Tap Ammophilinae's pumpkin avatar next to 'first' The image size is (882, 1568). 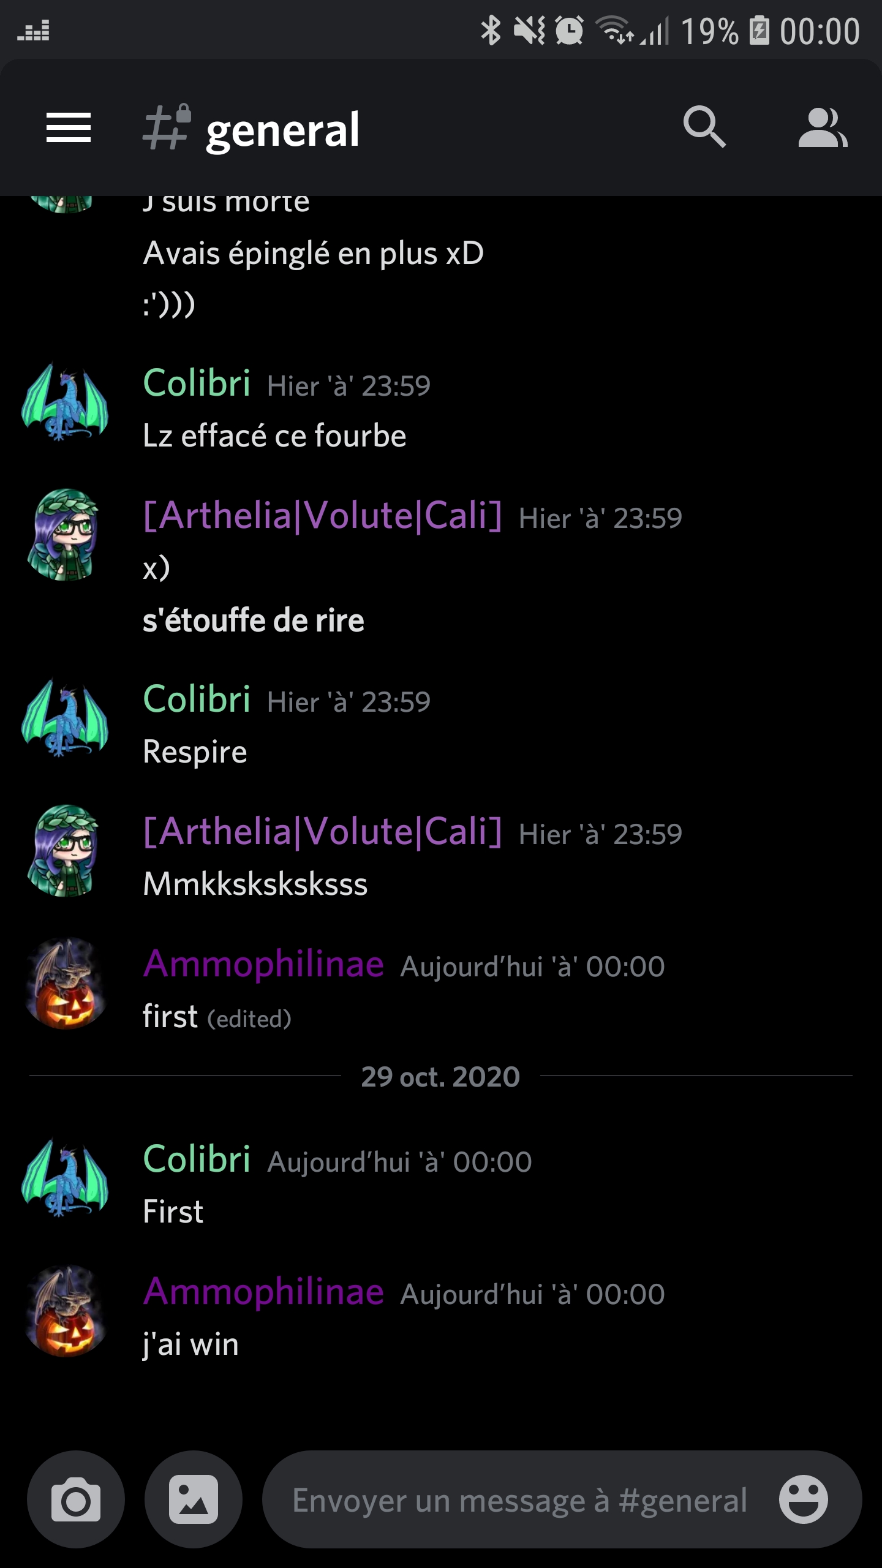(x=65, y=984)
